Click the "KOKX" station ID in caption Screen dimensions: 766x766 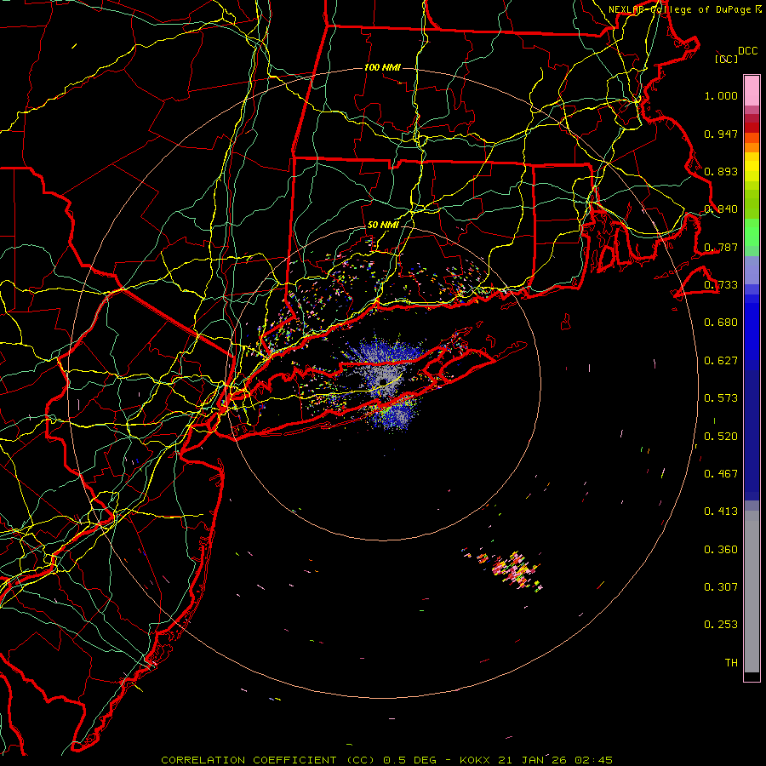tap(477, 760)
